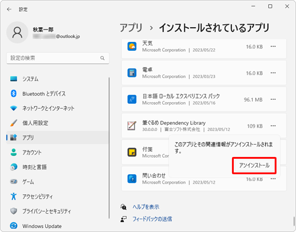Open more options for 日本語 ローカル エクスペリエンス パック
Screen dimensions: 296x232
pos(273,99)
